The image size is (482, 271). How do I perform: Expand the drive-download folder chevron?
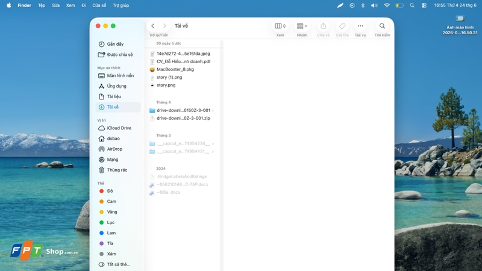tap(213, 110)
